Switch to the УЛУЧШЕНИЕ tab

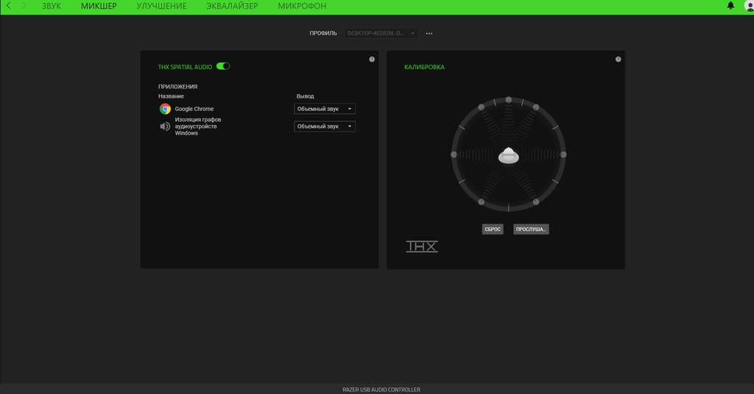tap(161, 6)
